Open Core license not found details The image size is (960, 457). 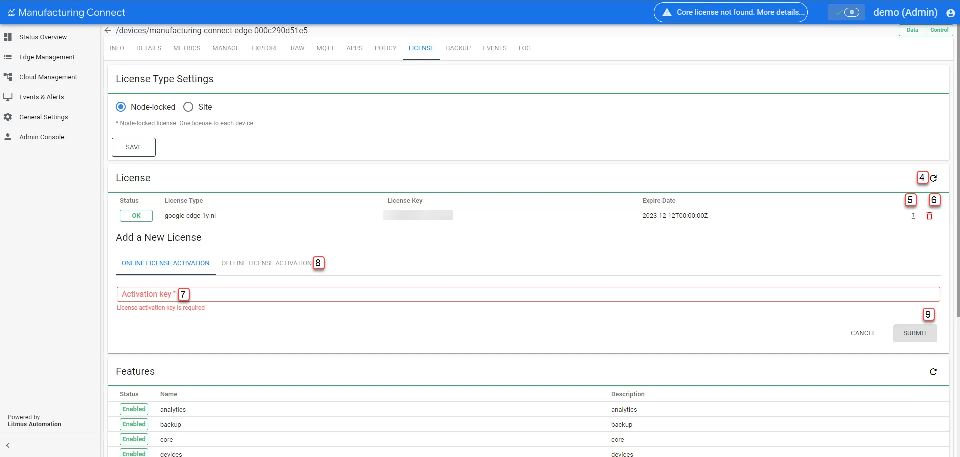click(731, 12)
